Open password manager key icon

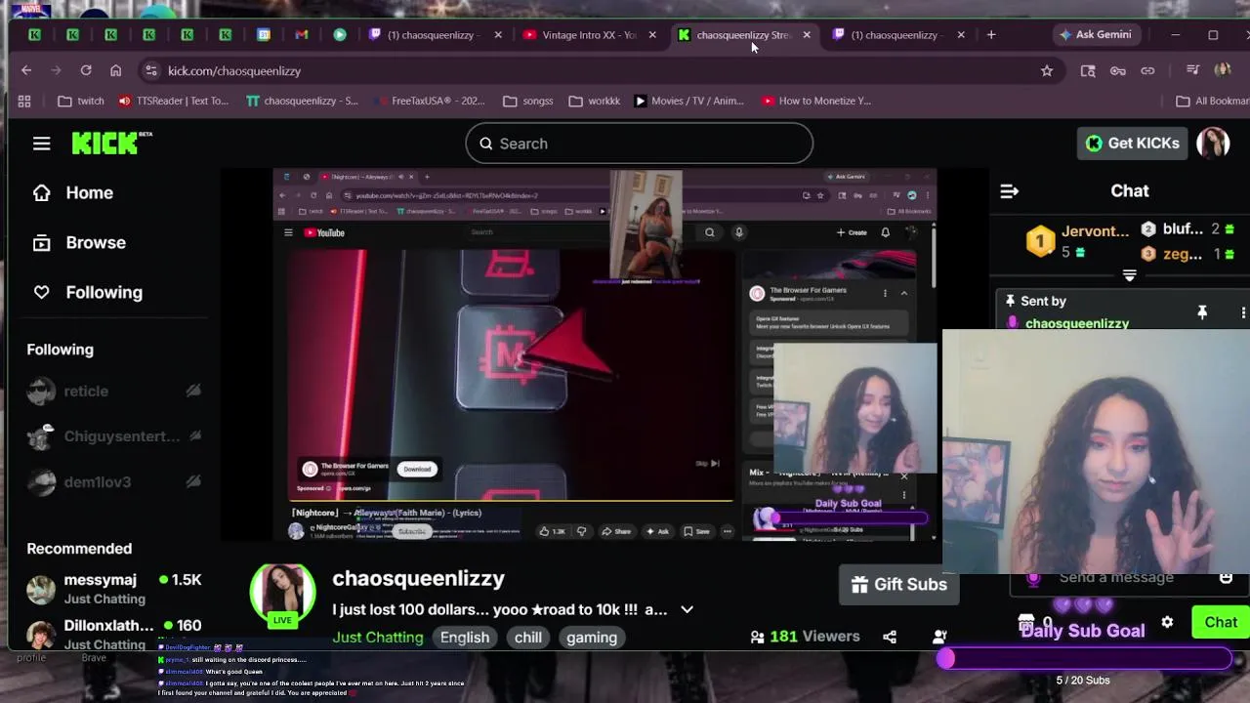(1118, 70)
